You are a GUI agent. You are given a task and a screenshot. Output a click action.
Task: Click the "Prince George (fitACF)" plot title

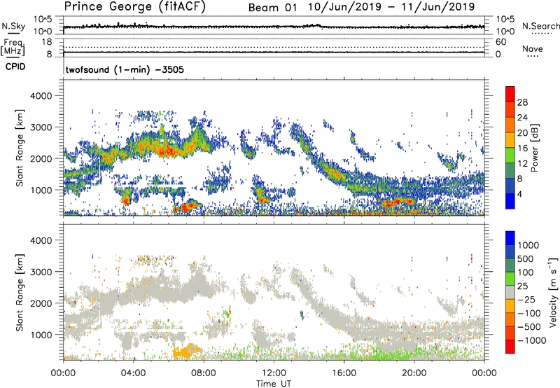pyautogui.click(x=134, y=6)
